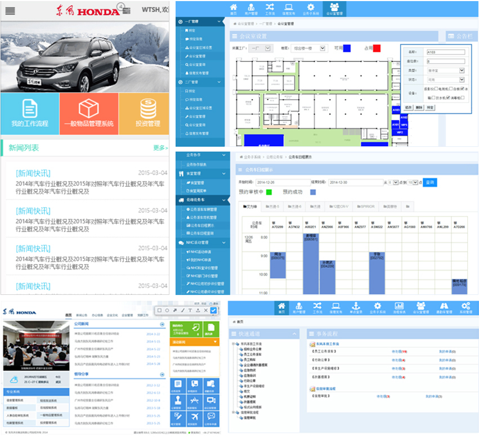Select the ellipse annotation tool on the portal page

click(x=167, y=310)
